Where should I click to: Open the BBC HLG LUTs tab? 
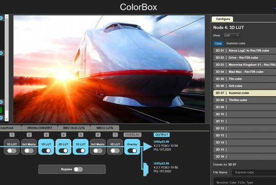click(74, 128)
